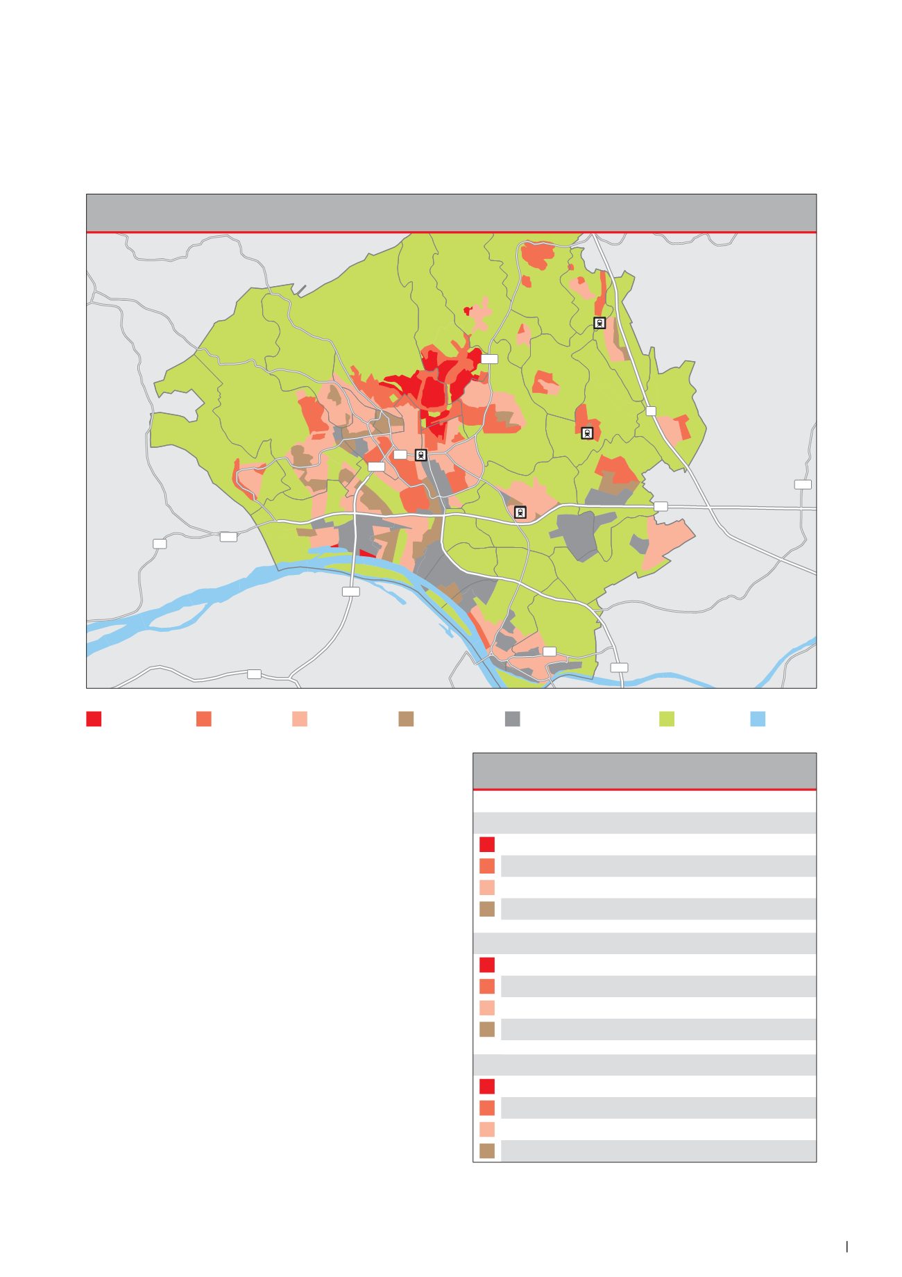The image size is (902, 1277).
Task: Click the light pink swatch in map legend
Action: click(300, 719)
